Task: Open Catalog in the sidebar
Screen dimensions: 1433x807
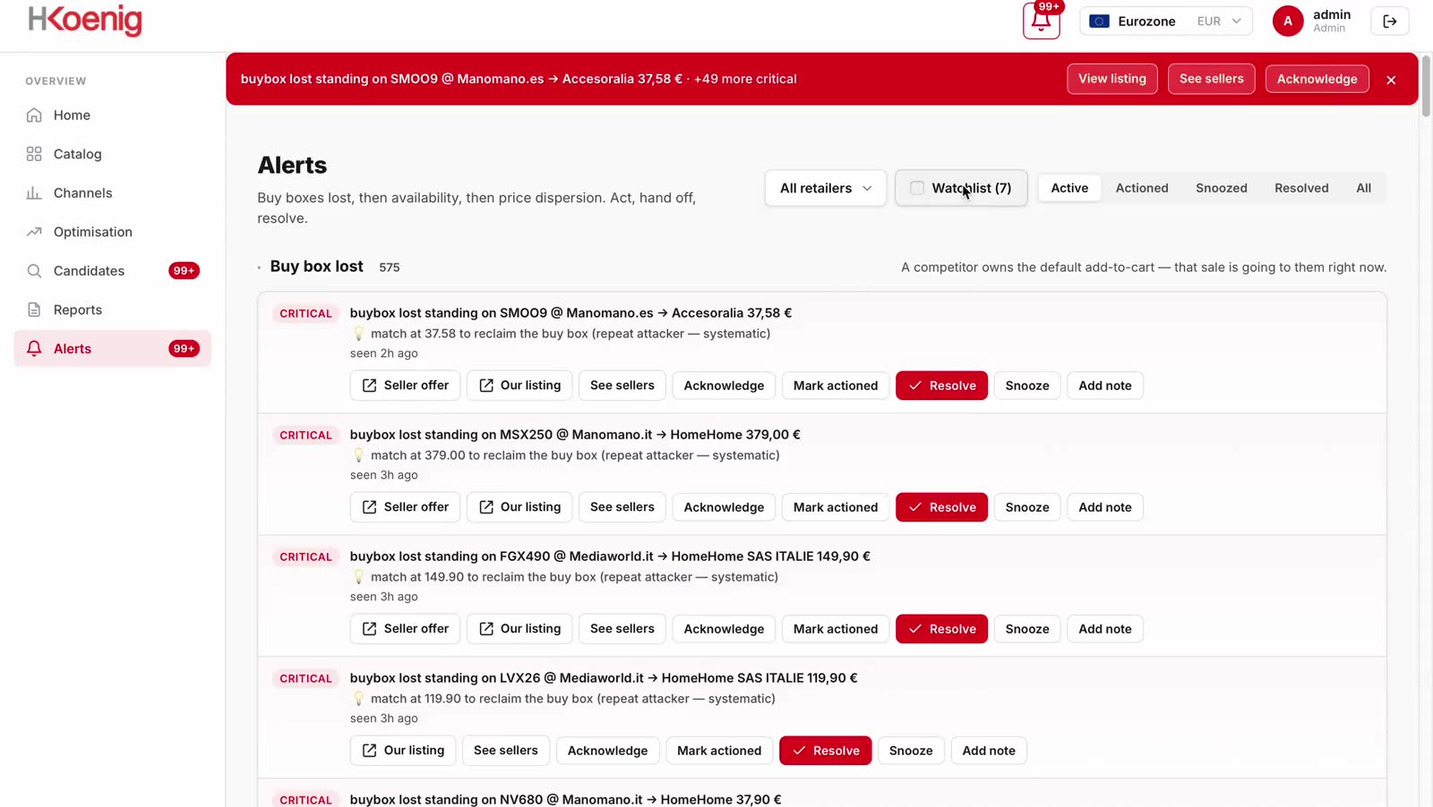Action: (x=112, y=154)
